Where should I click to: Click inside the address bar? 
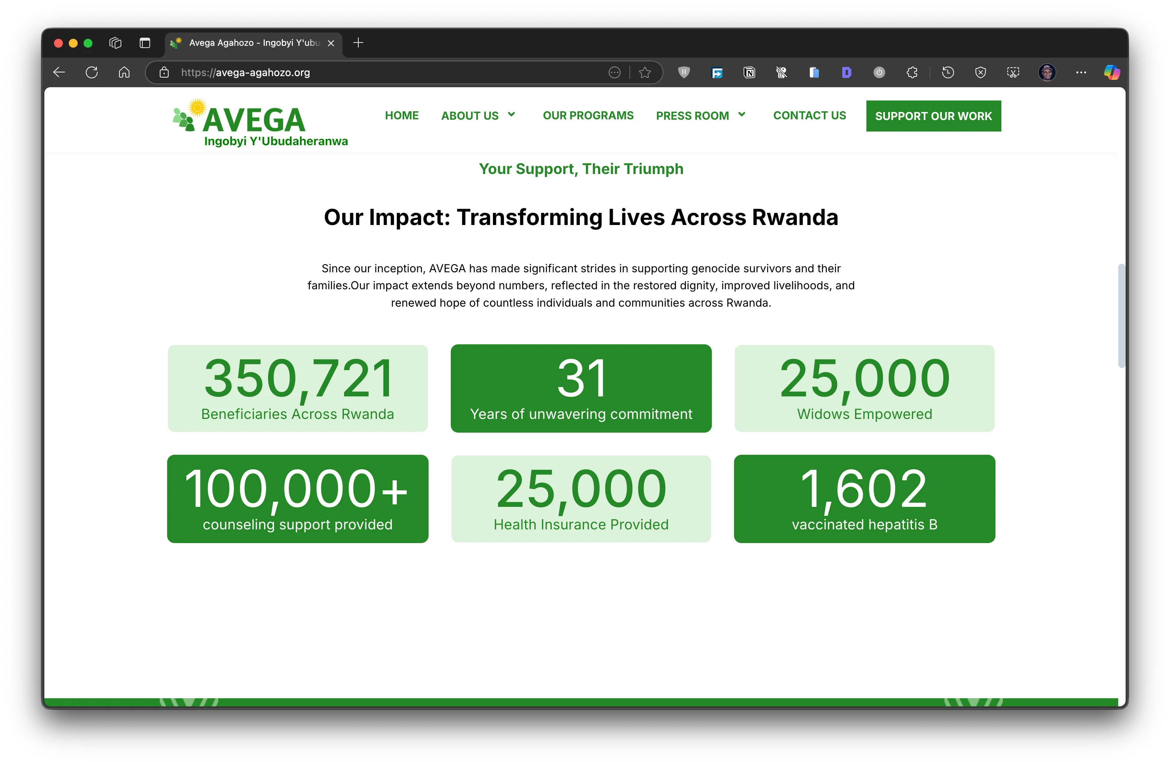point(383,72)
